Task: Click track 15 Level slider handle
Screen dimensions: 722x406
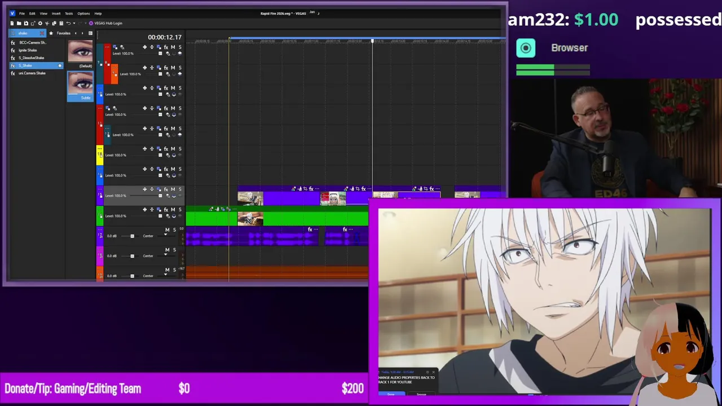Action: coord(160,196)
